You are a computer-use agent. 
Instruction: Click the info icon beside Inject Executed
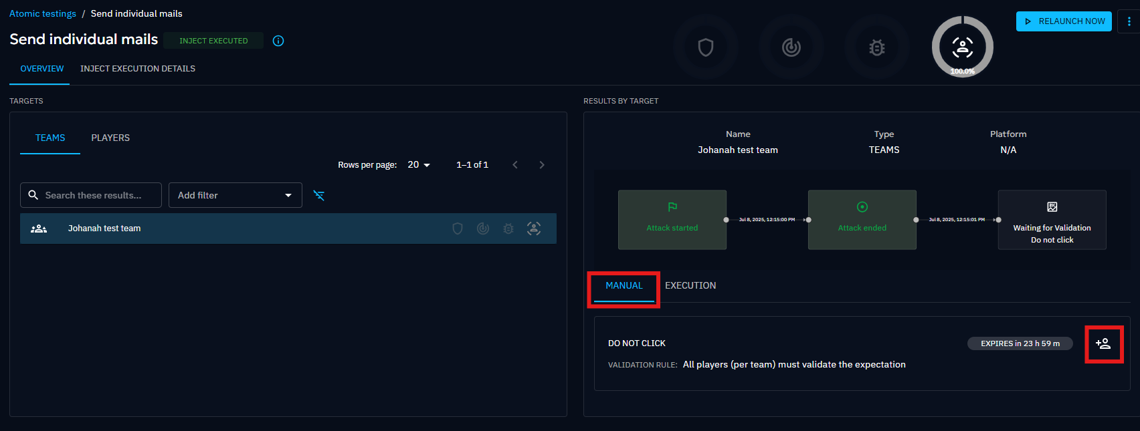click(278, 41)
